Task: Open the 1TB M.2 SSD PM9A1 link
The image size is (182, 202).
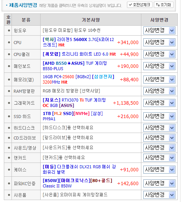Action: 73,116
